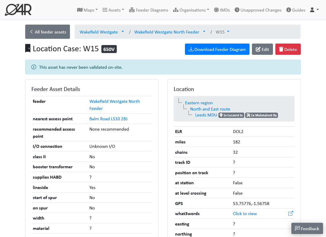The width and height of the screenshot is (326, 237).
Task: Click the W15 breadcrumb text
Action: pos(220,32)
